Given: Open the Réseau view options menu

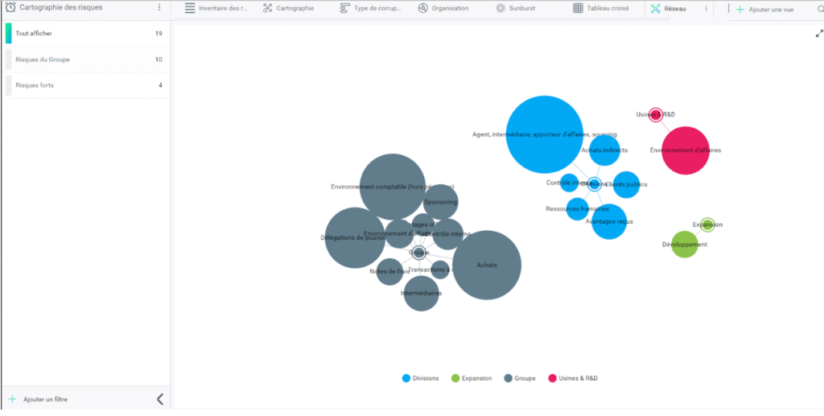Looking at the screenshot, I should pyautogui.click(x=706, y=8).
